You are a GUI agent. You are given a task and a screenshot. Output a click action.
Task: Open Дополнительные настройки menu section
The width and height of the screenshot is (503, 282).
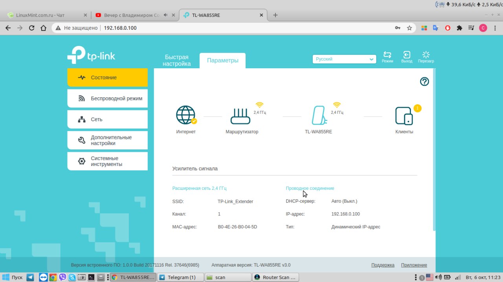click(x=107, y=140)
